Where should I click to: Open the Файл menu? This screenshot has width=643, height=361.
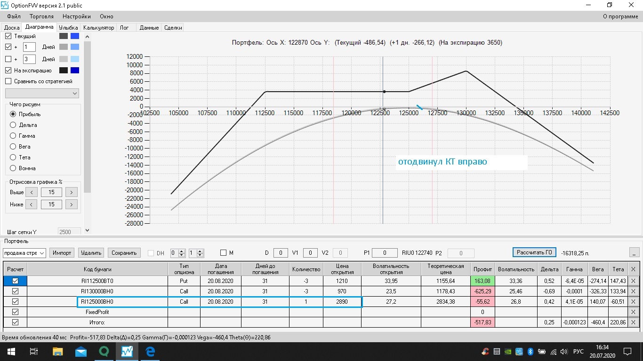(x=14, y=16)
